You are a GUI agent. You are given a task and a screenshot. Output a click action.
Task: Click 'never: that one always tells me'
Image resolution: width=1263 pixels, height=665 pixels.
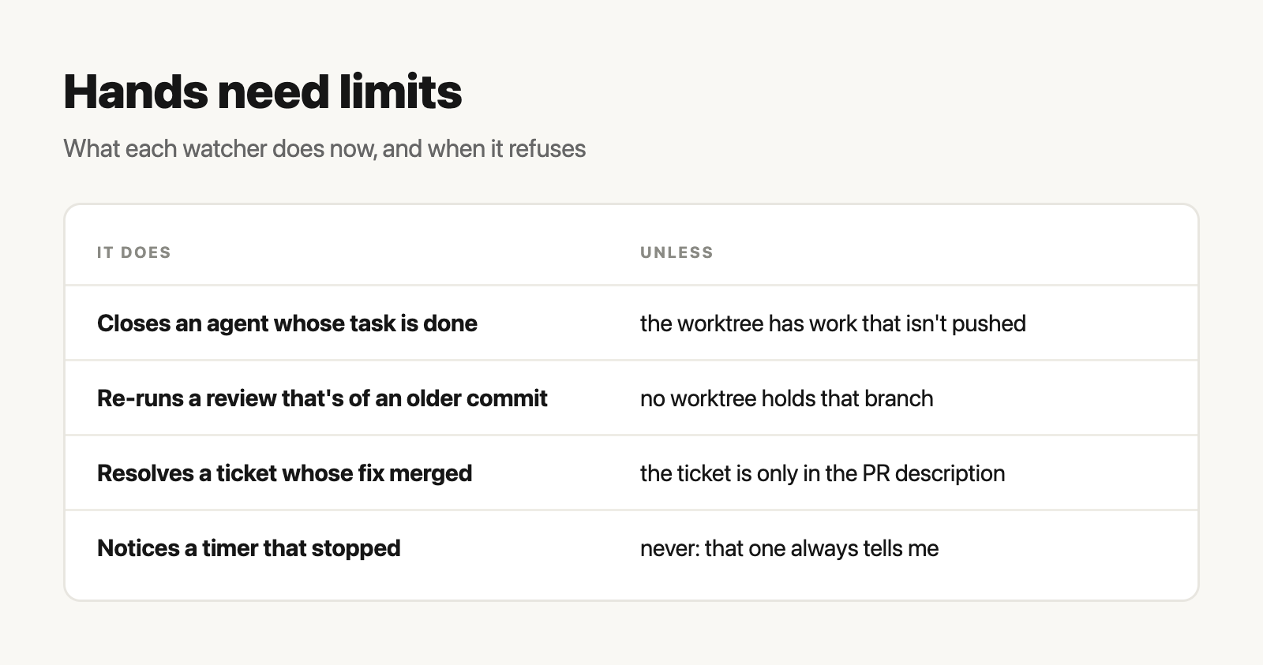789,548
